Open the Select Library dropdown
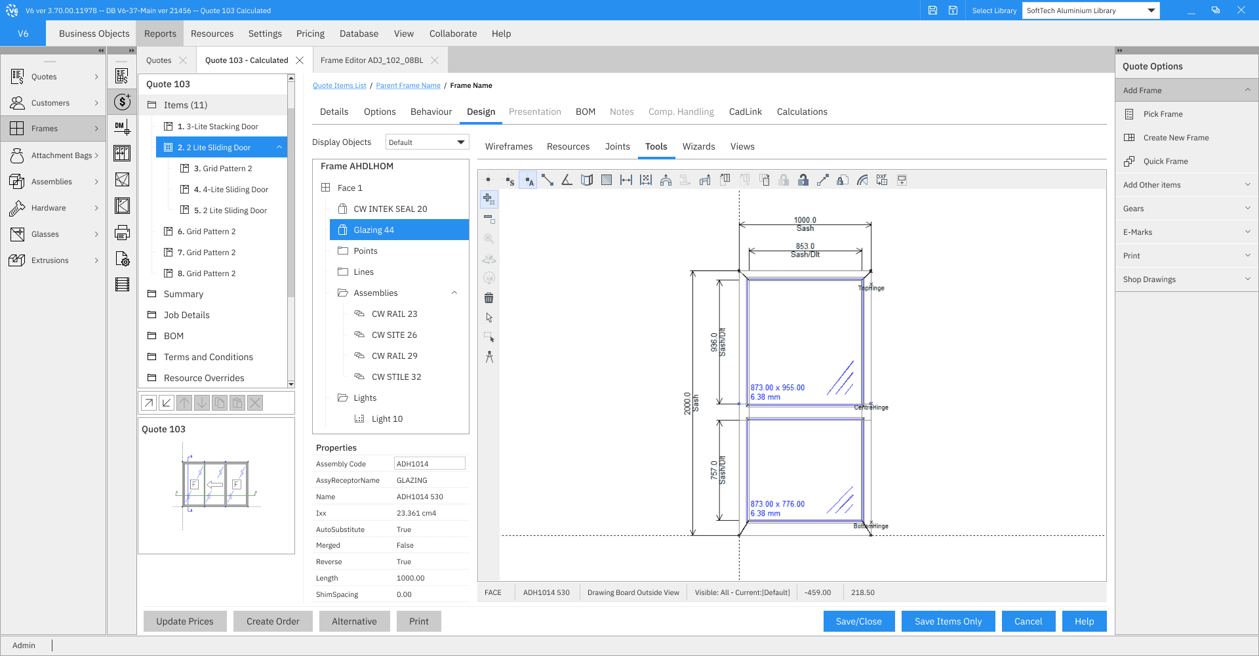The width and height of the screenshot is (1259, 656). point(1090,10)
